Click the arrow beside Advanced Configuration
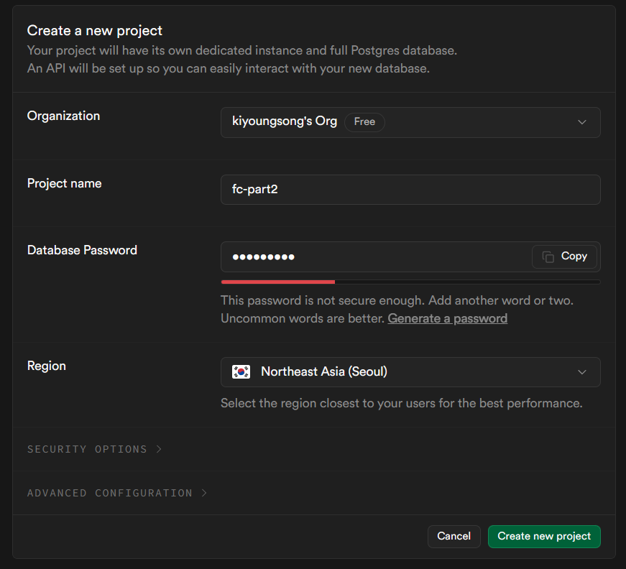This screenshot has height=569, width=626. pyautogui.click(x=204, y=493)
